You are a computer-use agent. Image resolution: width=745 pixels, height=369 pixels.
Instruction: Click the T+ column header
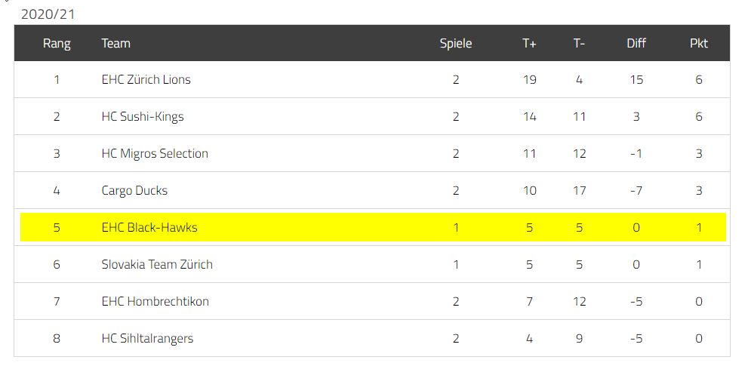(529, 44)
